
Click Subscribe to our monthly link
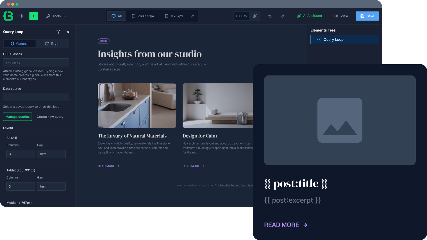(x=235, y=185)
